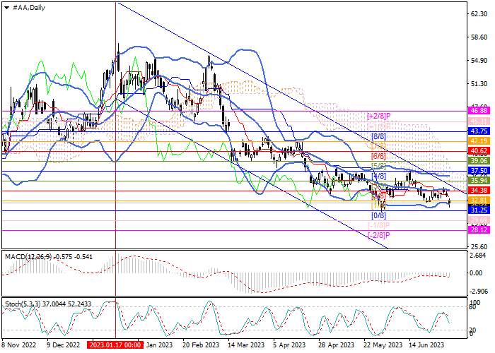Select the [-2/8]P Murrey level label
The image size is (495, 353).
click(x=379, y=235)
